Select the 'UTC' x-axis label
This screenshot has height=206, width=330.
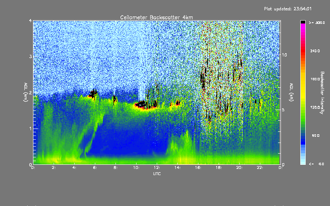click(x=157, y=173)
